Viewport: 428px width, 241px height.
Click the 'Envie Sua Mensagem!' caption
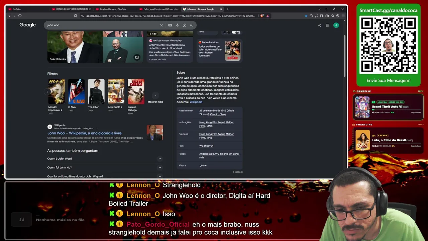[x=389, y=81]
